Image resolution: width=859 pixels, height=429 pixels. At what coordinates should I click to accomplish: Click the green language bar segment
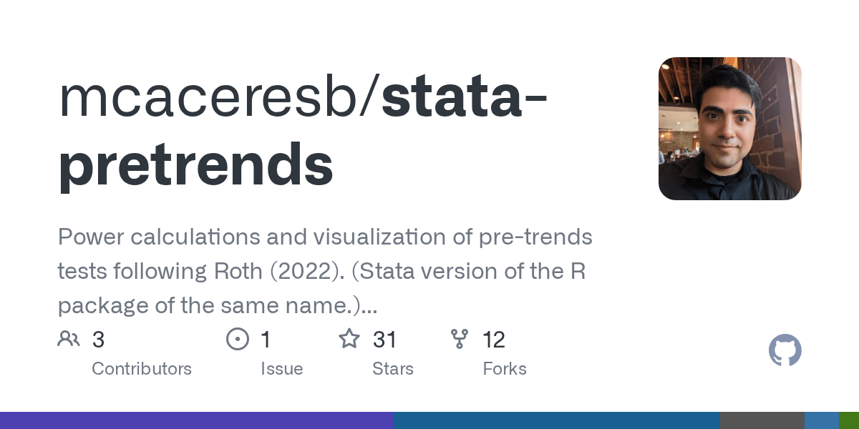coord(848,420)
